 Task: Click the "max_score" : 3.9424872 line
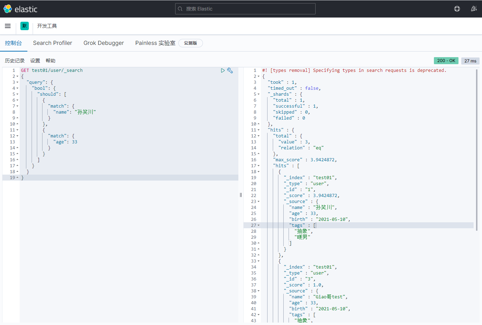(x=305, y=160)
